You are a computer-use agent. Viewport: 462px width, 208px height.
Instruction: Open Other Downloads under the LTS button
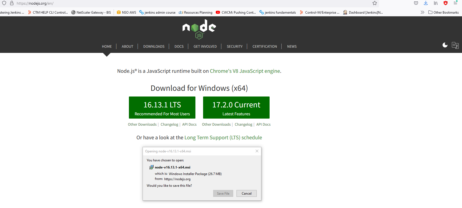tap(142, 124)
